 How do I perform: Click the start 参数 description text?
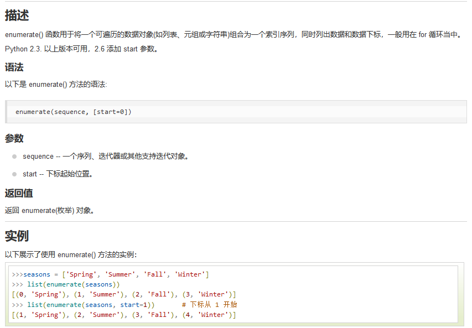(x=56, y=174)
